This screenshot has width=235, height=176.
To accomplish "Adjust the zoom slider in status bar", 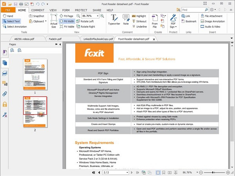I will coord(213,172).
